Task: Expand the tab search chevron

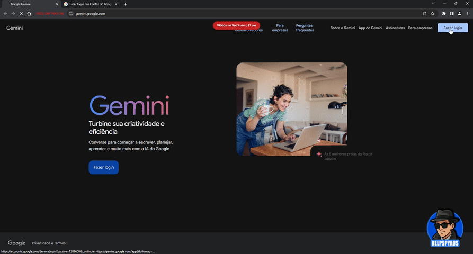Action: click(433, 4)
